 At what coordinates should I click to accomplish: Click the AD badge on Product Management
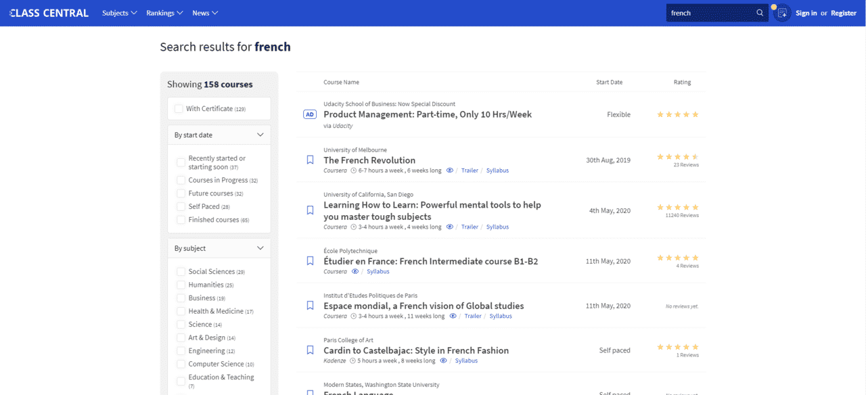tap(310, 114)
